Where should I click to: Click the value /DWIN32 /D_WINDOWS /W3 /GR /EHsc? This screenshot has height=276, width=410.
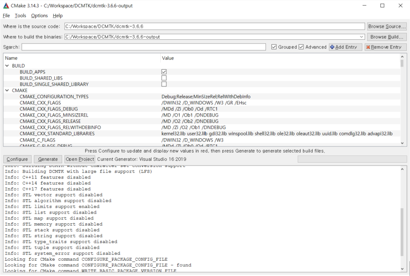tap(204, 103)
